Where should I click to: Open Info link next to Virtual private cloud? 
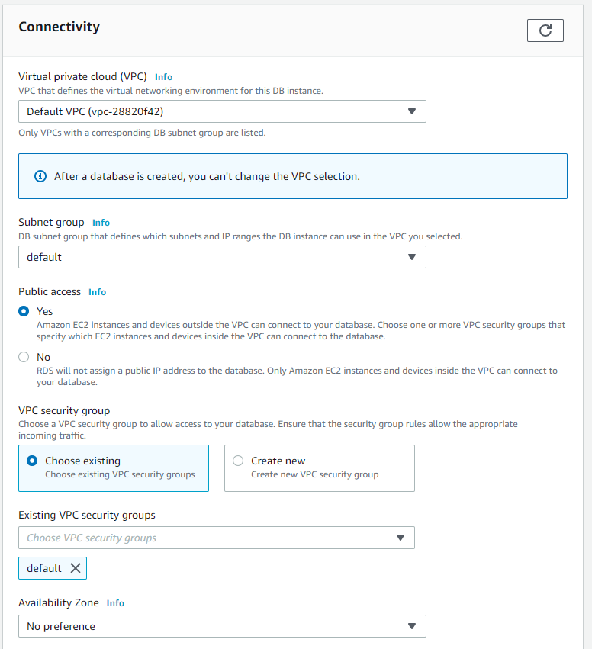pyautogui.click(x=163, y=77)
